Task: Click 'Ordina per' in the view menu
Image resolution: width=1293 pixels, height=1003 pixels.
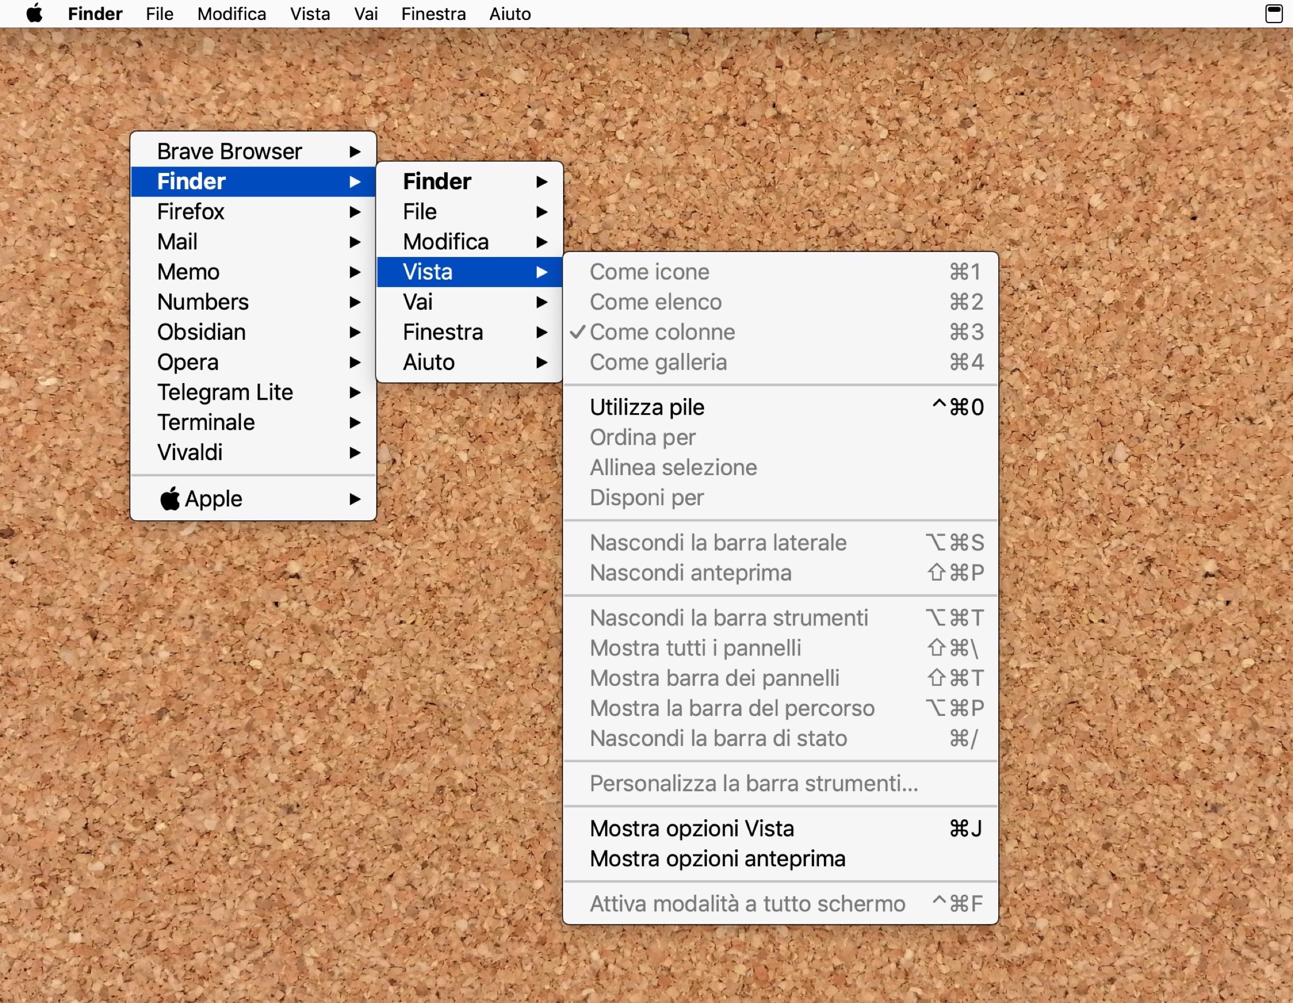Action: coord(642,437)
